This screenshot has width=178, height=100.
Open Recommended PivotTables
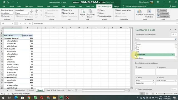click(x=149, y=14)
